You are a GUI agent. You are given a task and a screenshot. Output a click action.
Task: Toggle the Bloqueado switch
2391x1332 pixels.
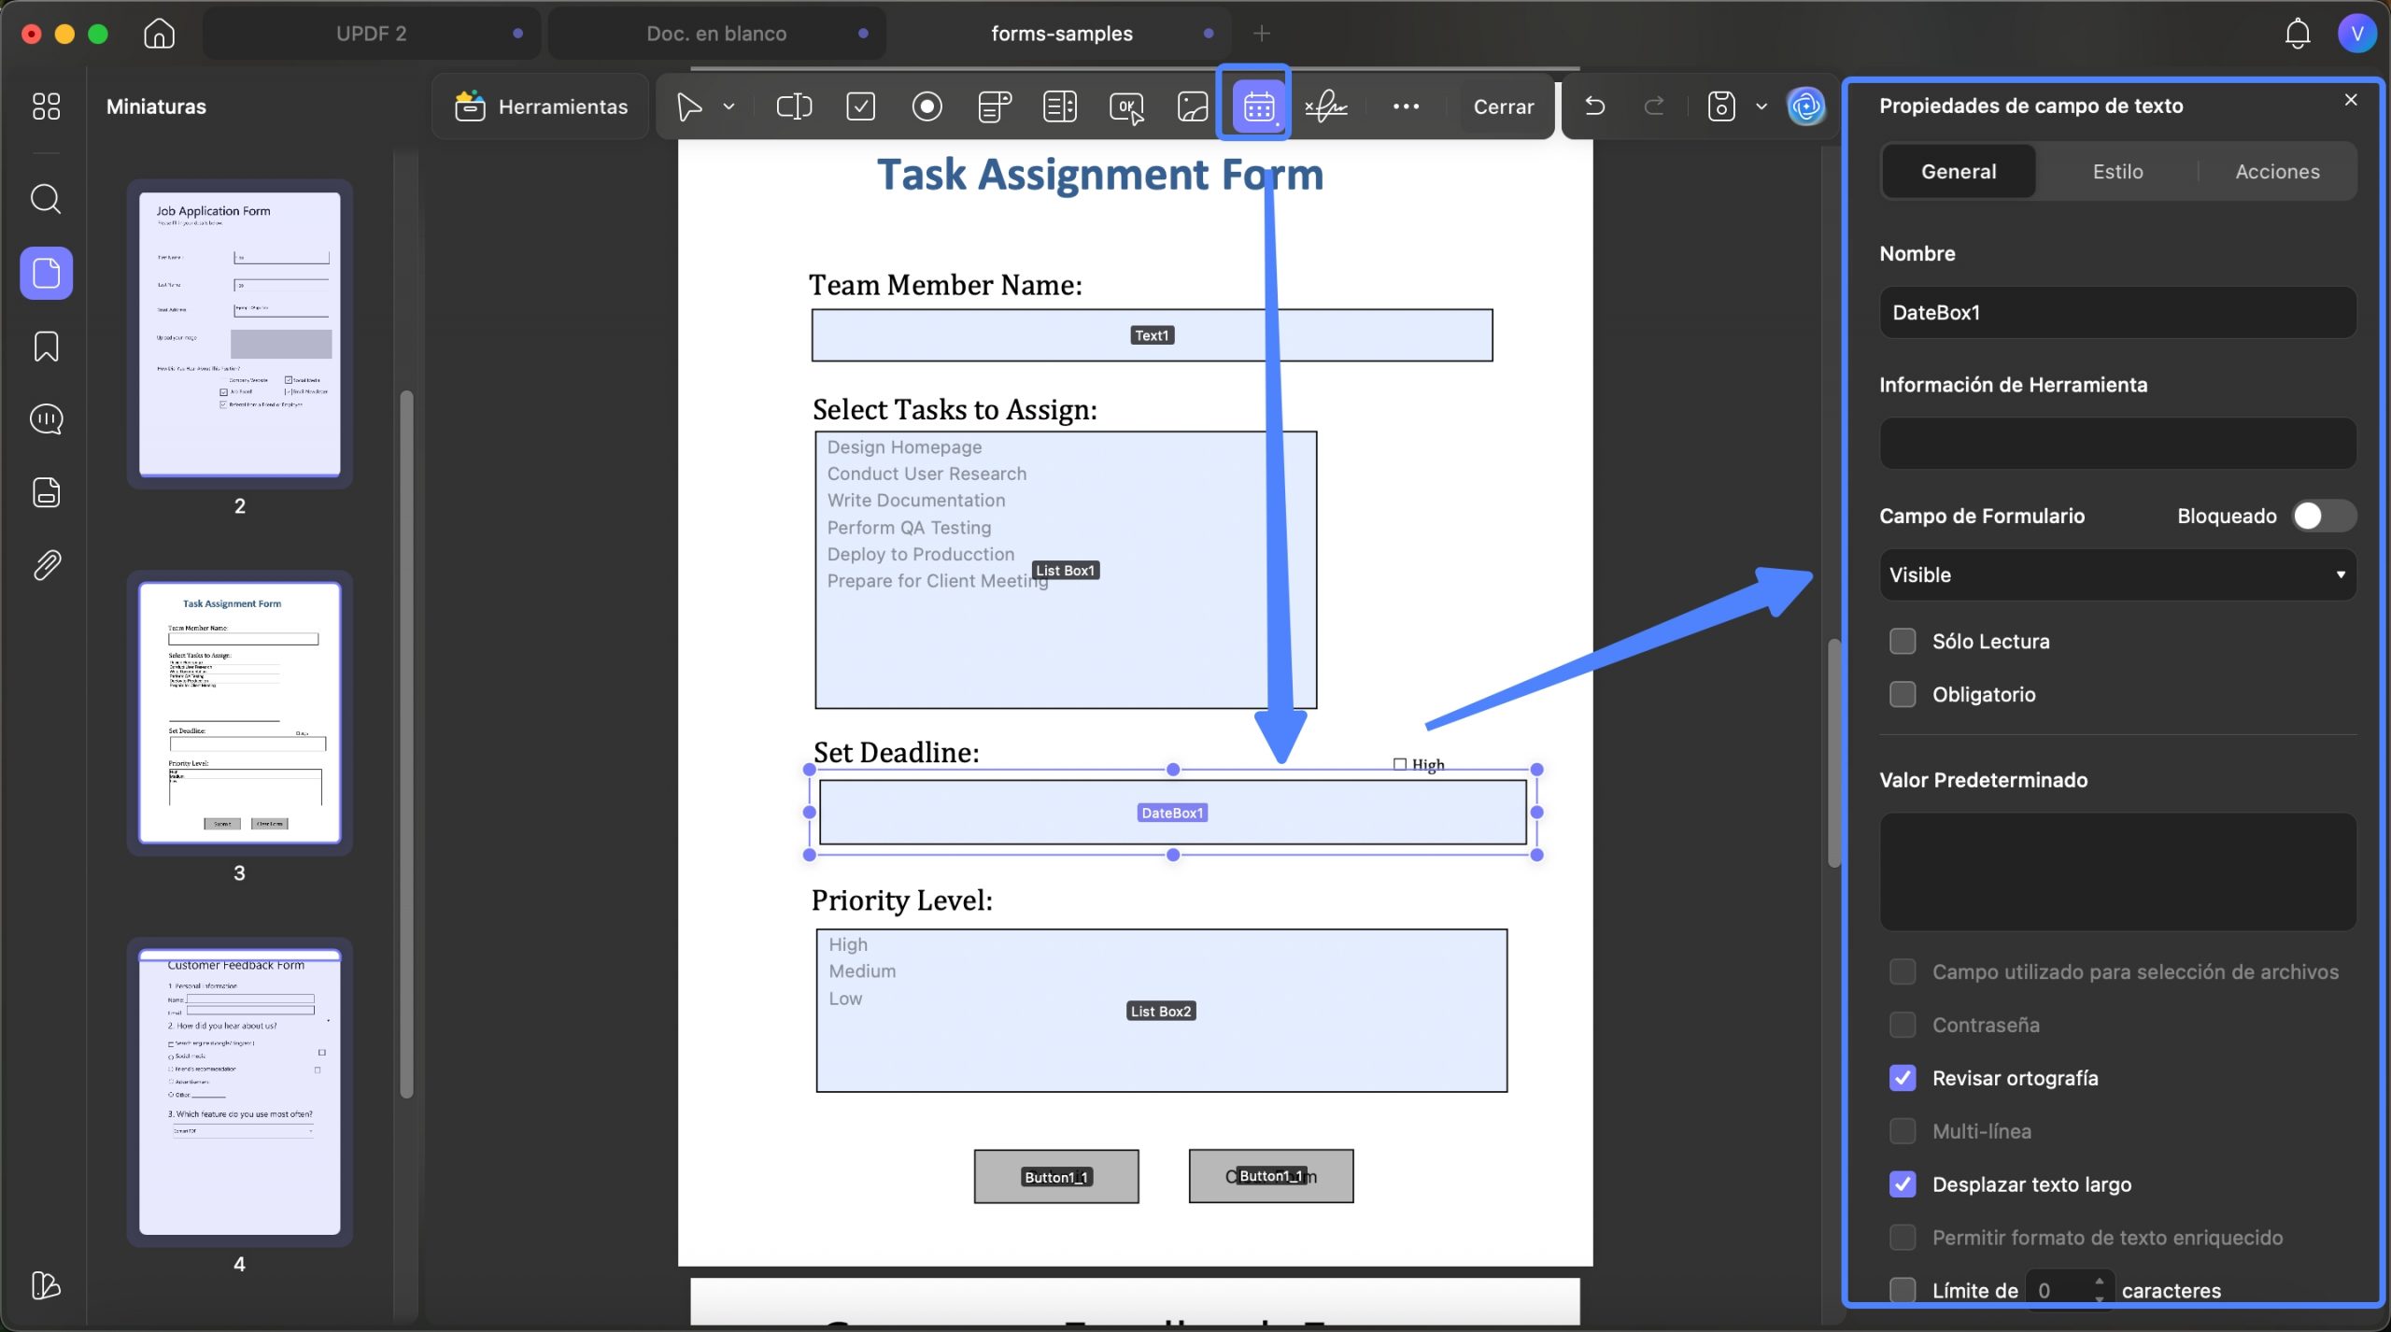[2323, 516]
